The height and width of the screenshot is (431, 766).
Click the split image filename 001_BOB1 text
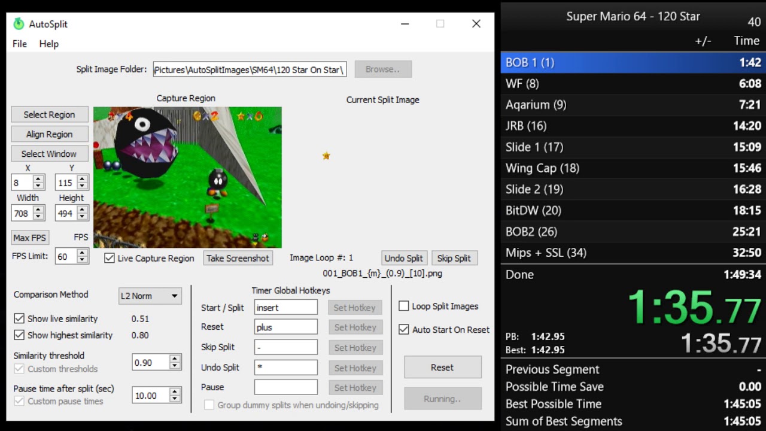tap(382, 274)
